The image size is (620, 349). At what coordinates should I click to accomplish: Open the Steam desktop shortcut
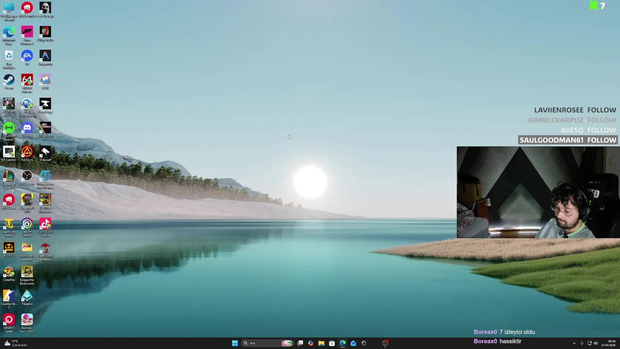click(x=9, y=81)
